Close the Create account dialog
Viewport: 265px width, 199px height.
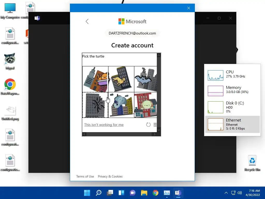[189, 8]
